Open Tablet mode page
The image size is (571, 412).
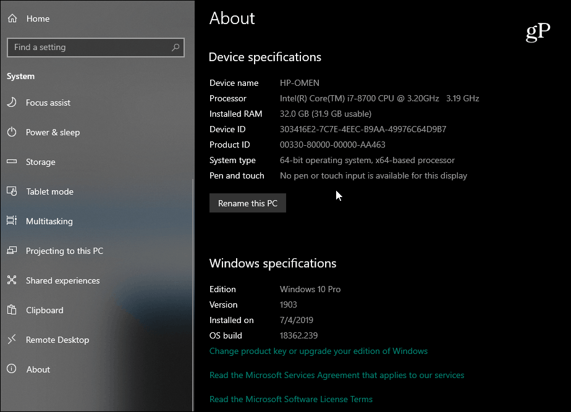click(x=49, y=191)
